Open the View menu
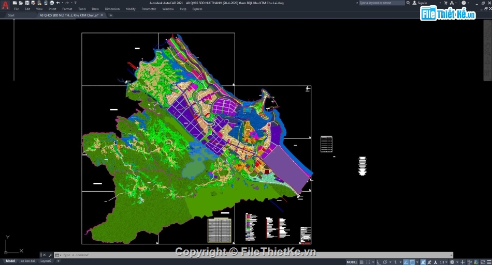492x265 pixels. tap(39, 9)
